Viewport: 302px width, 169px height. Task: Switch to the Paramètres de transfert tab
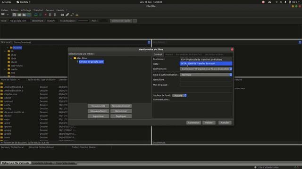pyautogui.click(x=189, y=54)
